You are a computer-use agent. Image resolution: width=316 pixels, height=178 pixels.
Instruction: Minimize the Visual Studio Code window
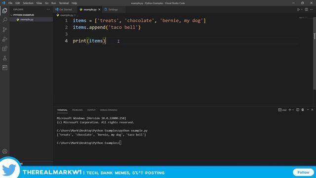coord(293,3)
